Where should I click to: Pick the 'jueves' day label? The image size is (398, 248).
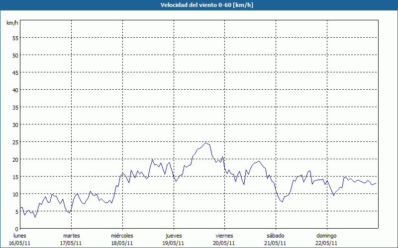click(173, 236)
